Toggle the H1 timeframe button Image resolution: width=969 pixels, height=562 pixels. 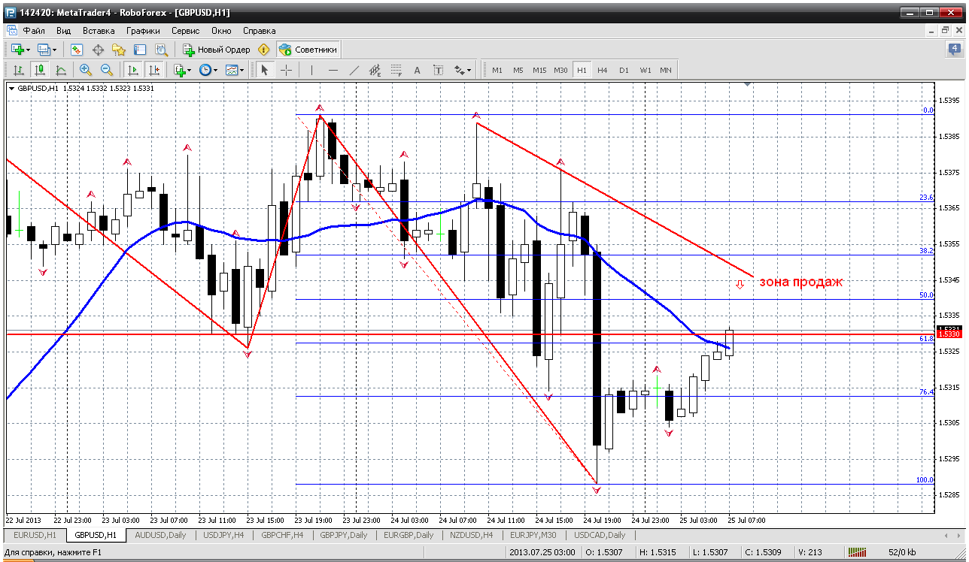582,70
